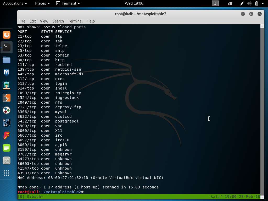Launch Faraday IDE from the dock

click(x=7, y=135)
